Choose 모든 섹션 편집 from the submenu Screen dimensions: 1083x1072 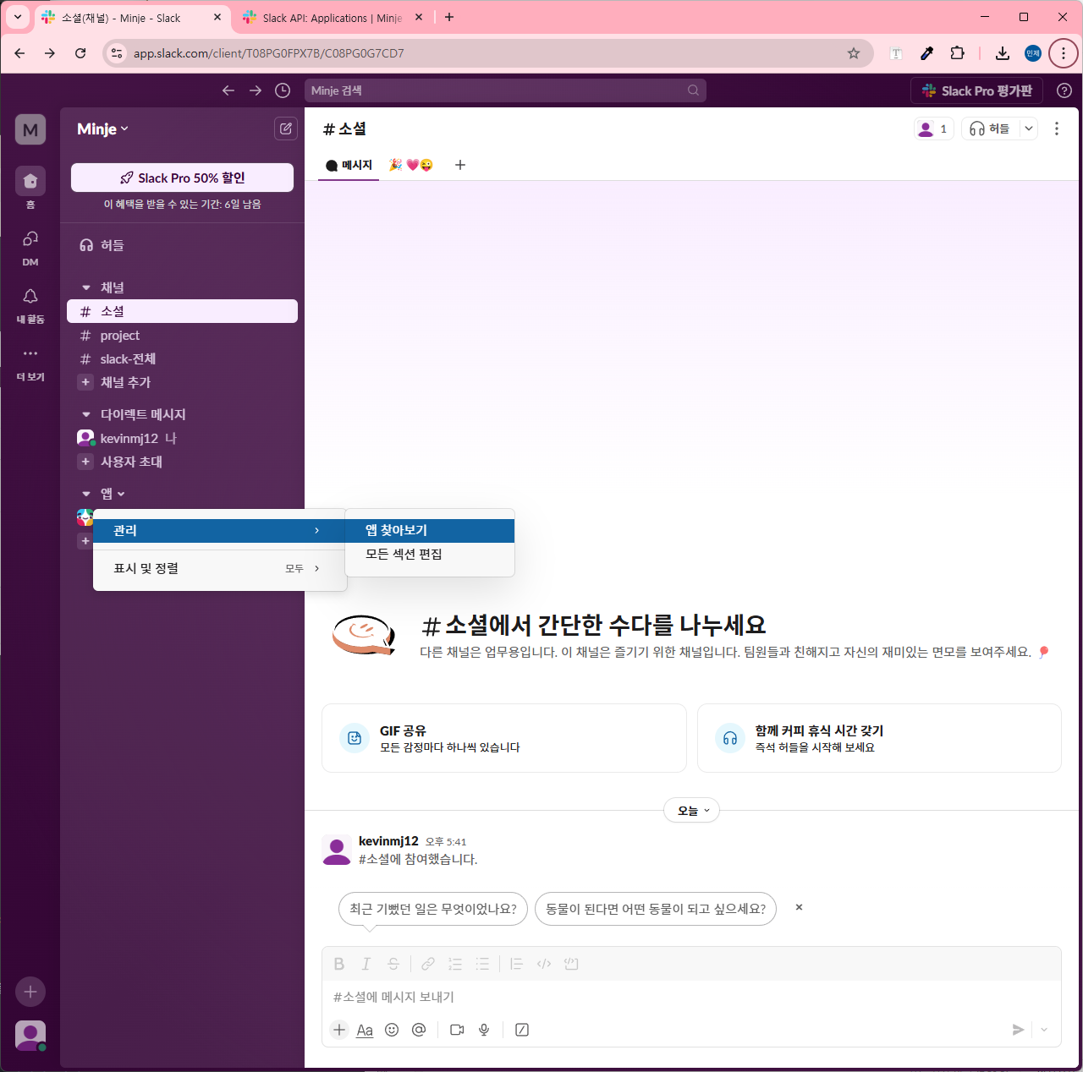click(430, 554)
